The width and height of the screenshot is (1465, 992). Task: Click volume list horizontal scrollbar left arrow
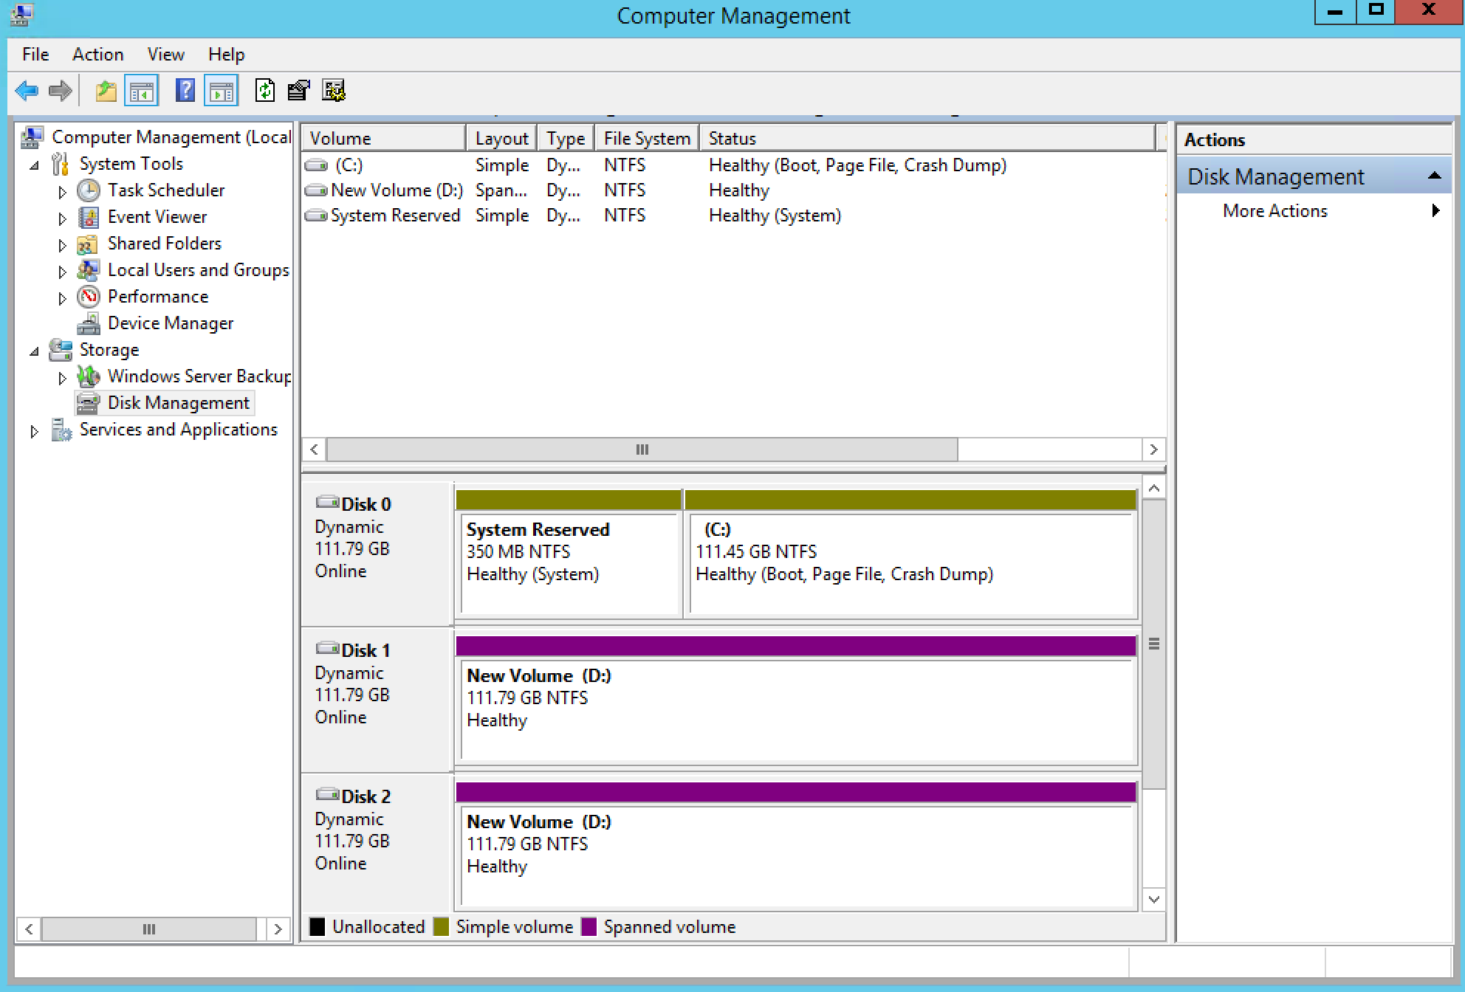coord(315,449)
